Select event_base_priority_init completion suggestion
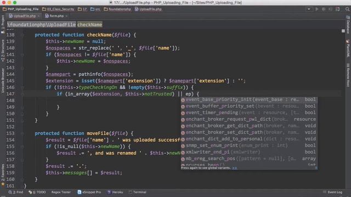 249,100
